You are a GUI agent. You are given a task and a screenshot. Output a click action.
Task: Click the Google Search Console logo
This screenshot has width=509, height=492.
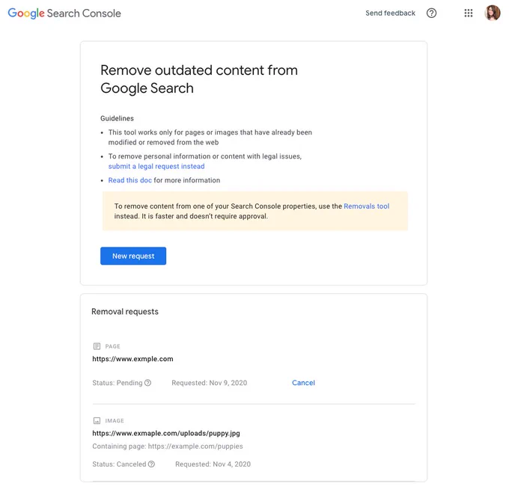click(x=64, y=13)
